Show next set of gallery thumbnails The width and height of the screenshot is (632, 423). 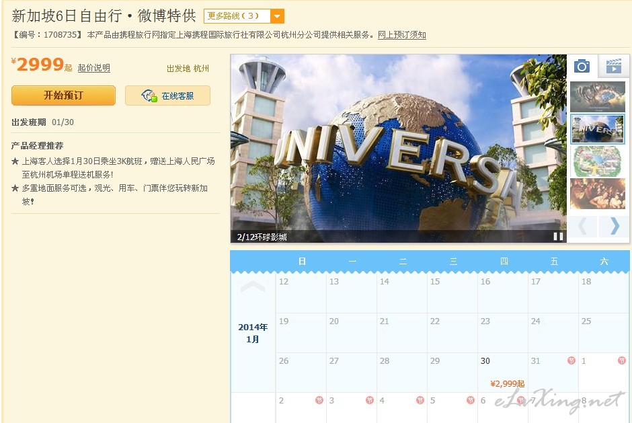click(615, 226)
